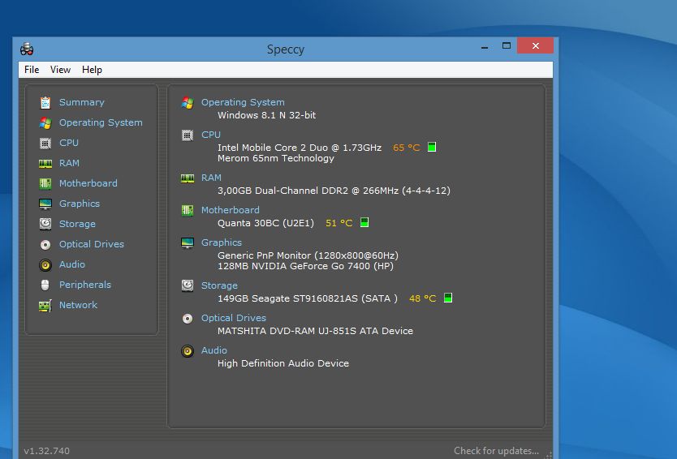The image size is (677, 459).
Task: Click the Speccy app icon in title bar
Action: tap(27, 49)
